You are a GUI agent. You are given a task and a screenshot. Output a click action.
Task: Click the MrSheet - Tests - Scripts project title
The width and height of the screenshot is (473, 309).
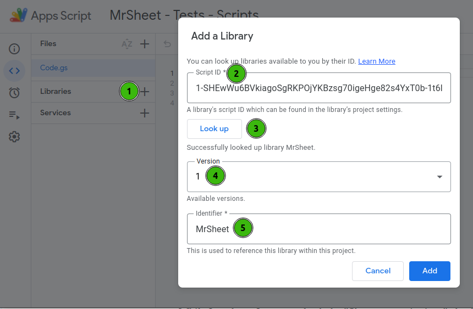(x=184, y=15)
